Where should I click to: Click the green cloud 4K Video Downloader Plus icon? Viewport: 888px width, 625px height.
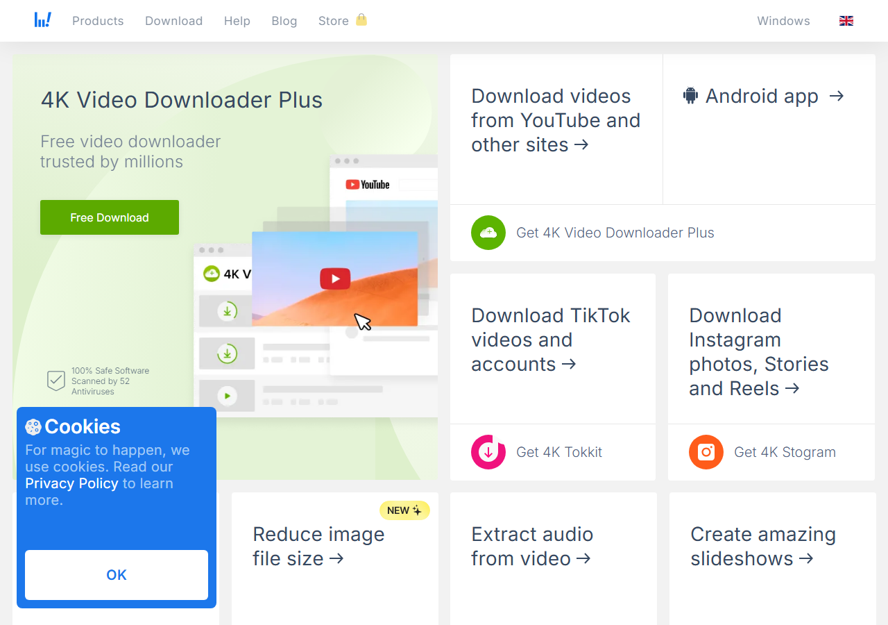488,233
